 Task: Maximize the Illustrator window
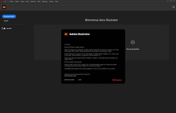pos(171,1)
